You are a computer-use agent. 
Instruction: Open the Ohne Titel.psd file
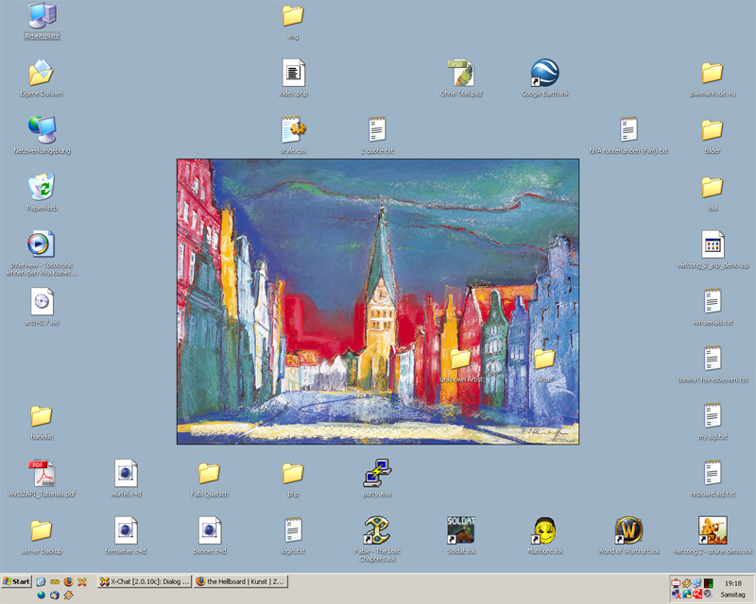[460, 74]
